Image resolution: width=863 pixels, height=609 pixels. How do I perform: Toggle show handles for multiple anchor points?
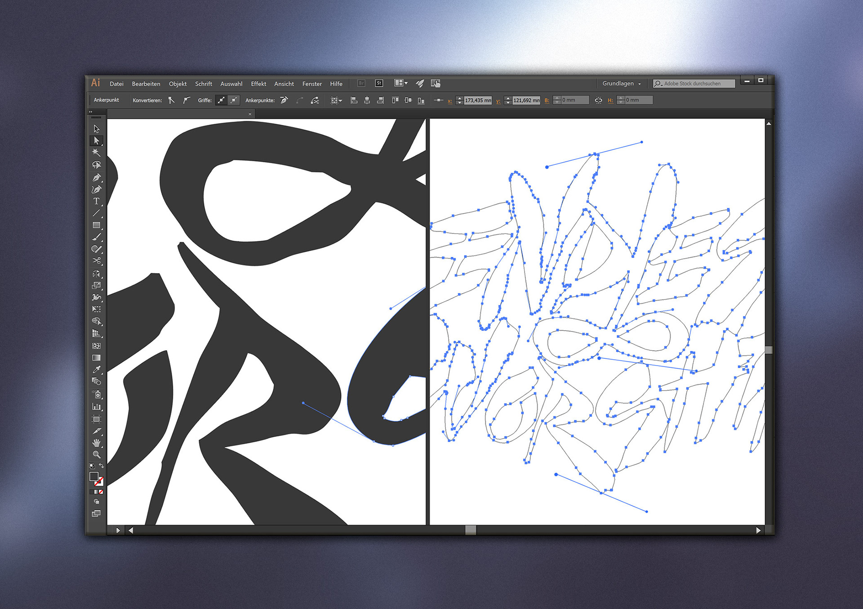[221, 100]
